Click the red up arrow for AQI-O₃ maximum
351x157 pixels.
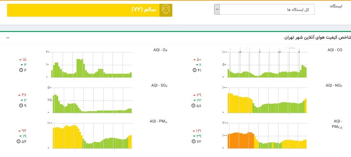pyautogui.click(x=20, y=59)
